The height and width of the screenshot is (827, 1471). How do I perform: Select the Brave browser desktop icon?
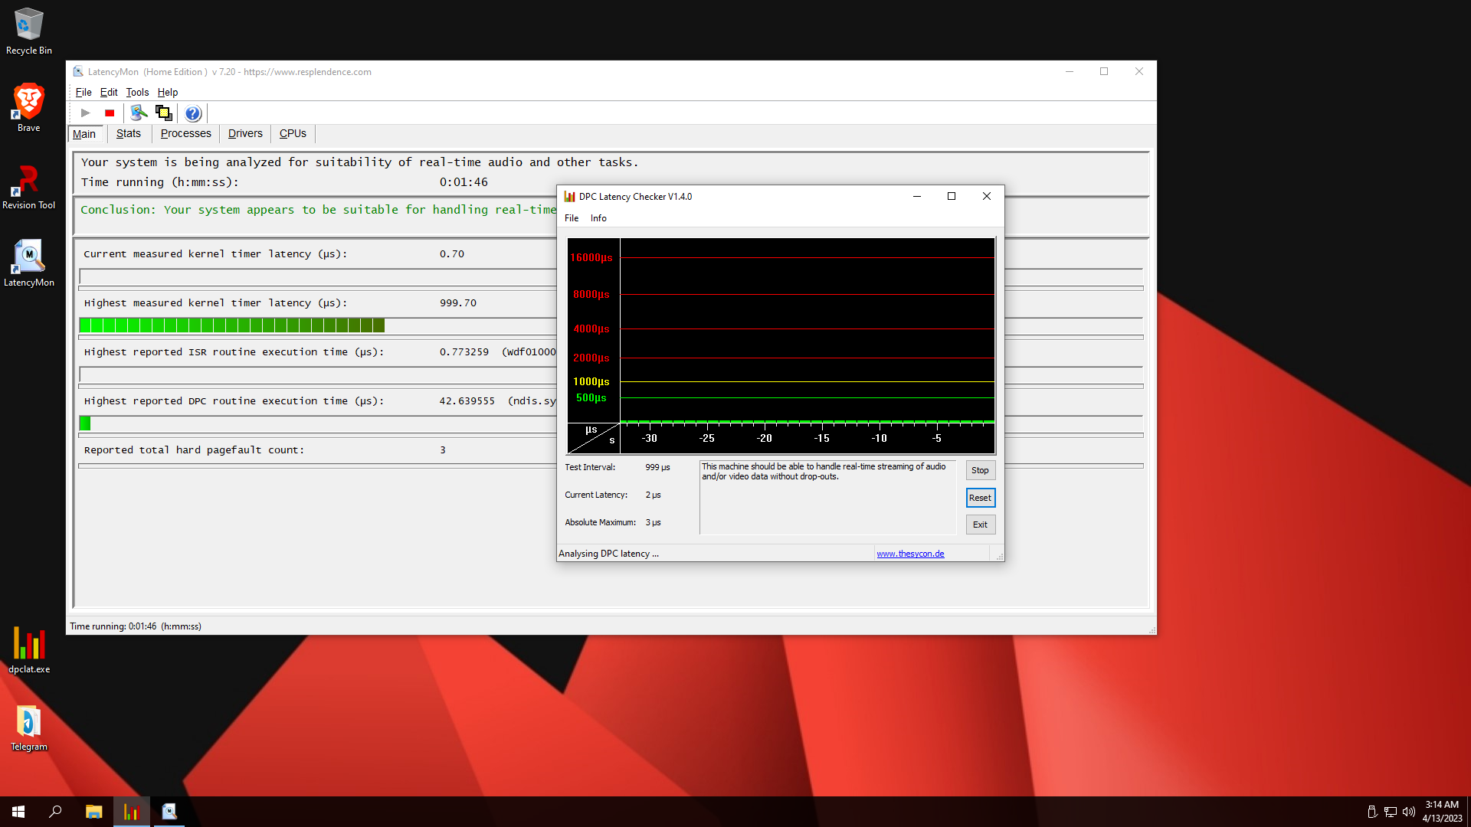[x=29, y=108]
